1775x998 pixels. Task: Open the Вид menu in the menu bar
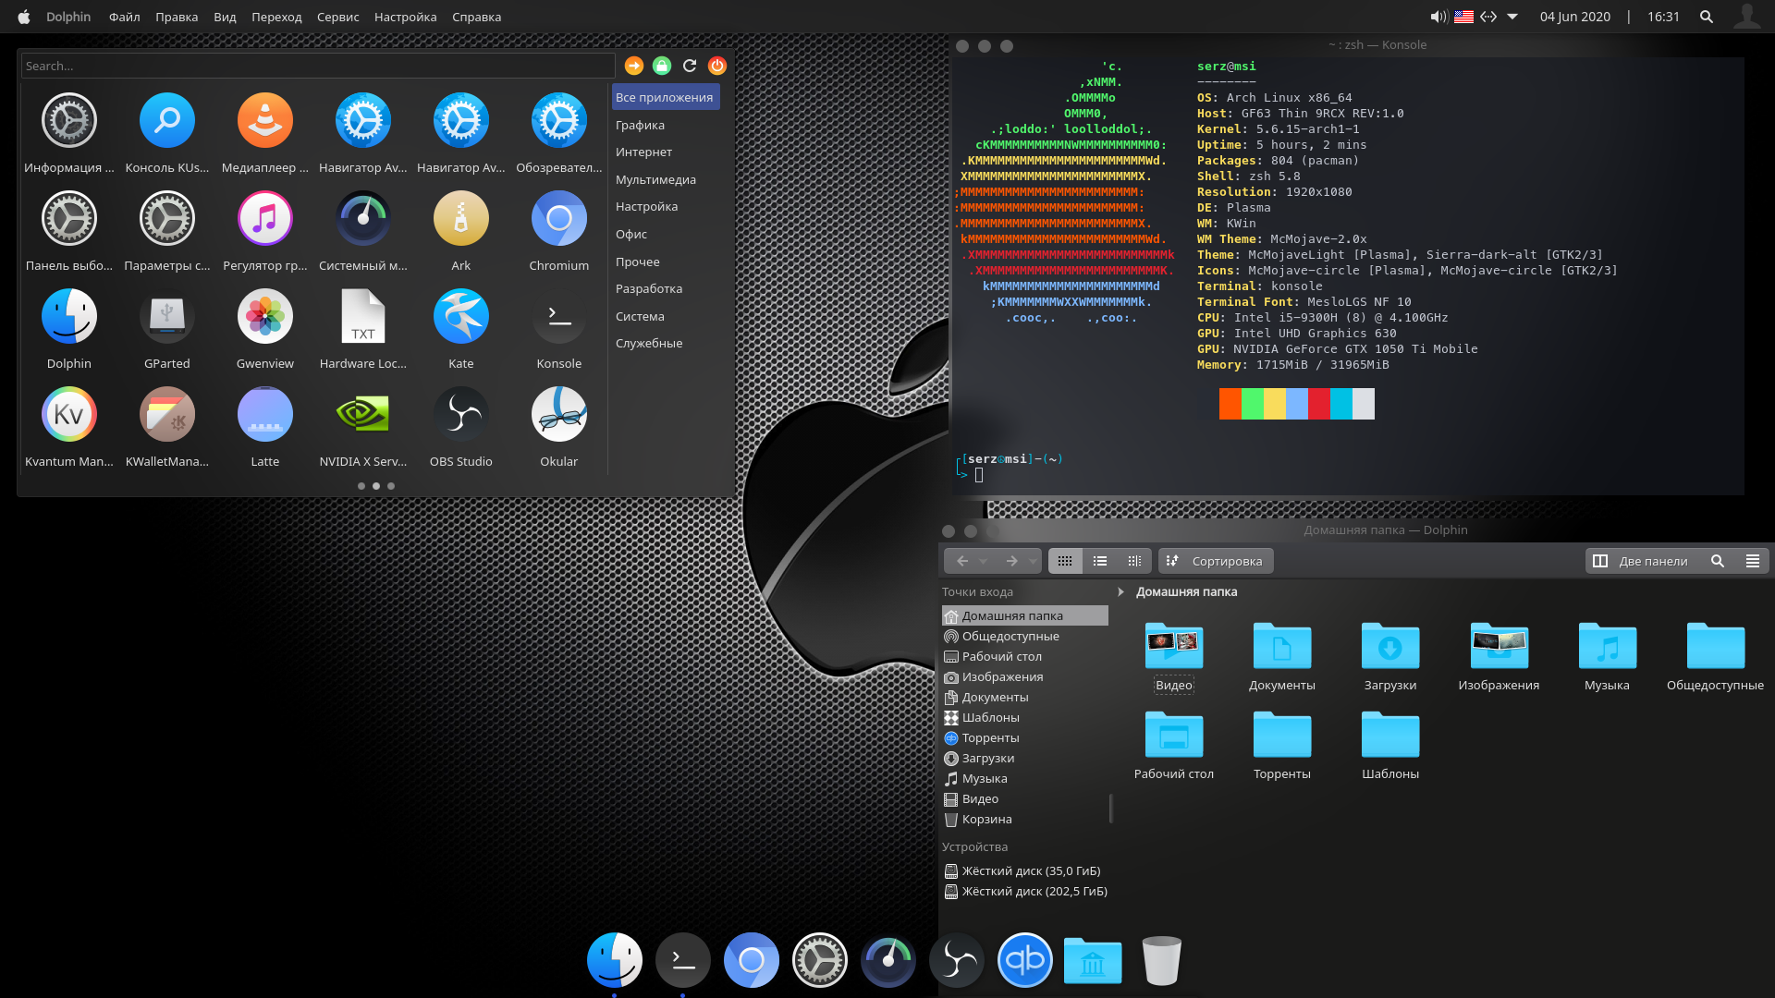tap(223, 16)
